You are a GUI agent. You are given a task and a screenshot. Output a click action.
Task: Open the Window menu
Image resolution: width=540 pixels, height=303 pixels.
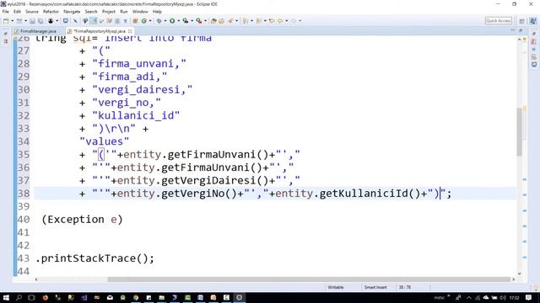tap(140, 12)
